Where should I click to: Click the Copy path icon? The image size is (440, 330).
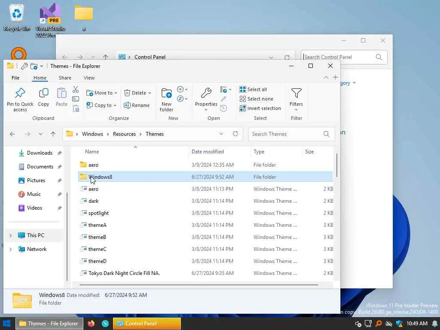click(x=76, y=99)
